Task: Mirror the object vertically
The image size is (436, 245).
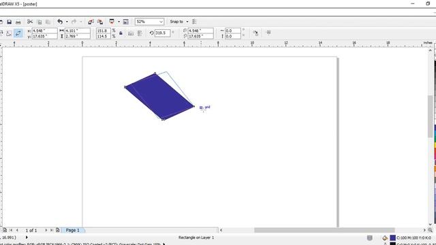Action: pyautogui.click(x=140, y=33)
